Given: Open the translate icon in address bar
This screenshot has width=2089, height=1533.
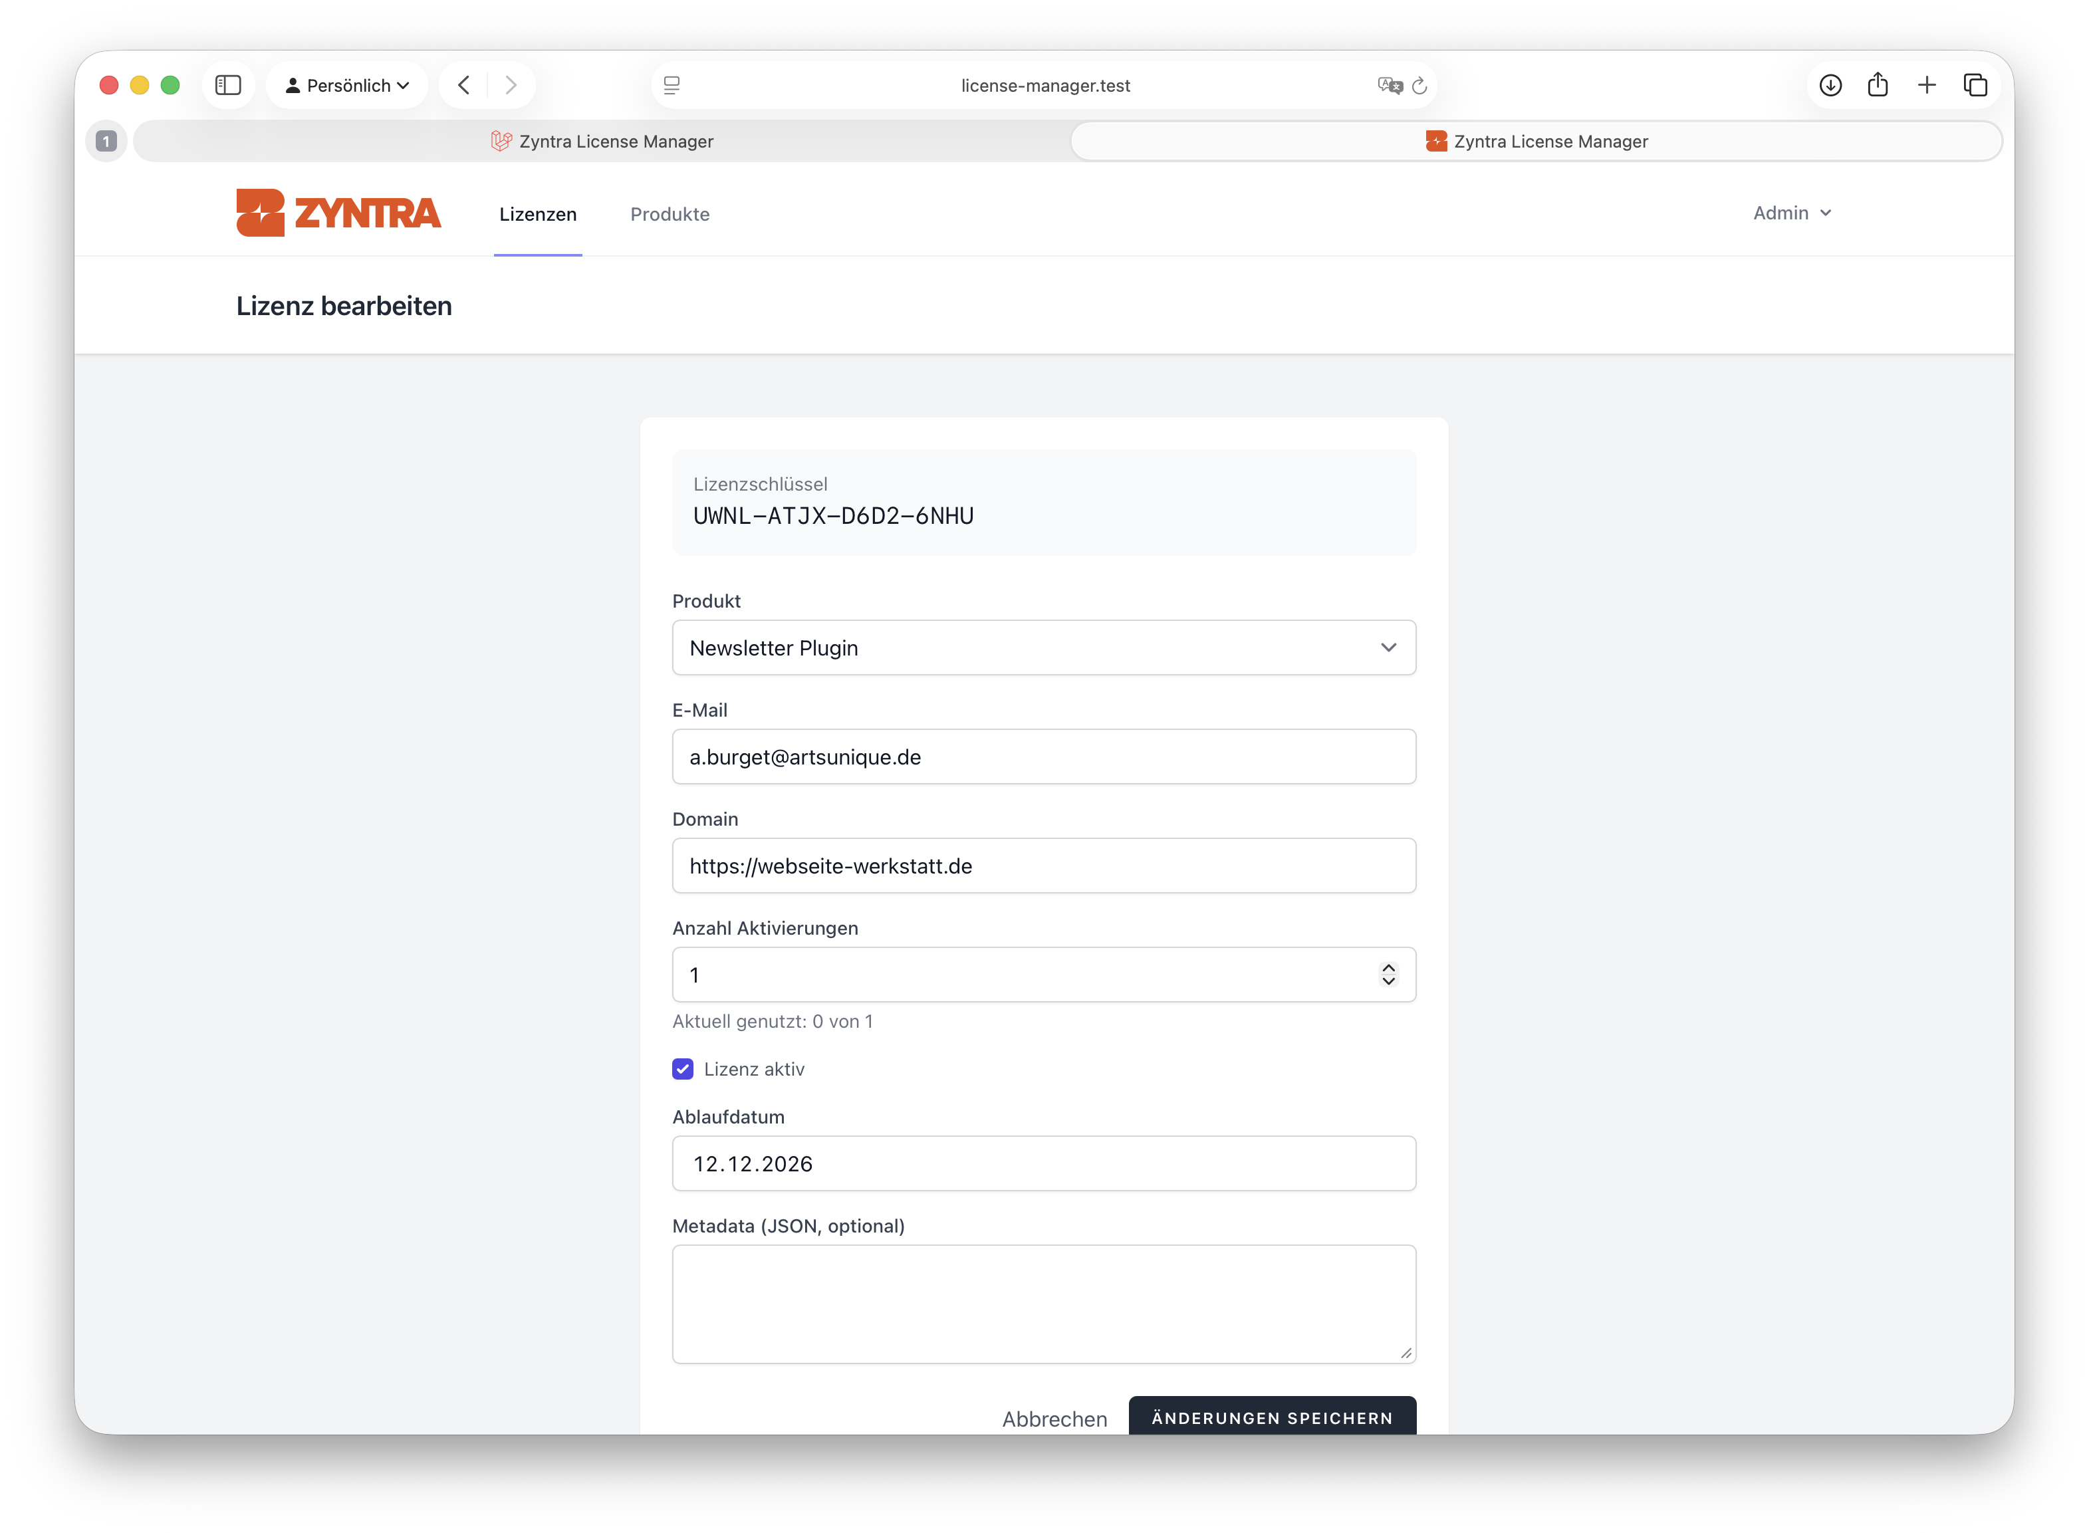Looking at the screenshot, I should coord(1390,85).
